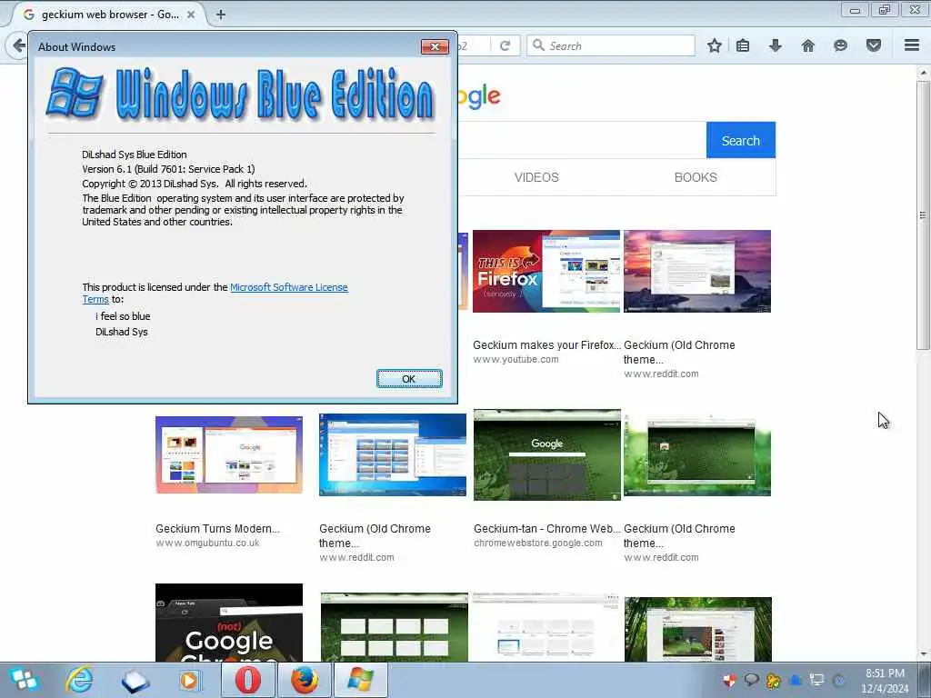931x698 pixels.
Task: Click the scrollbar up arrow
Action: pyautogui.click(x=923, y=73)
